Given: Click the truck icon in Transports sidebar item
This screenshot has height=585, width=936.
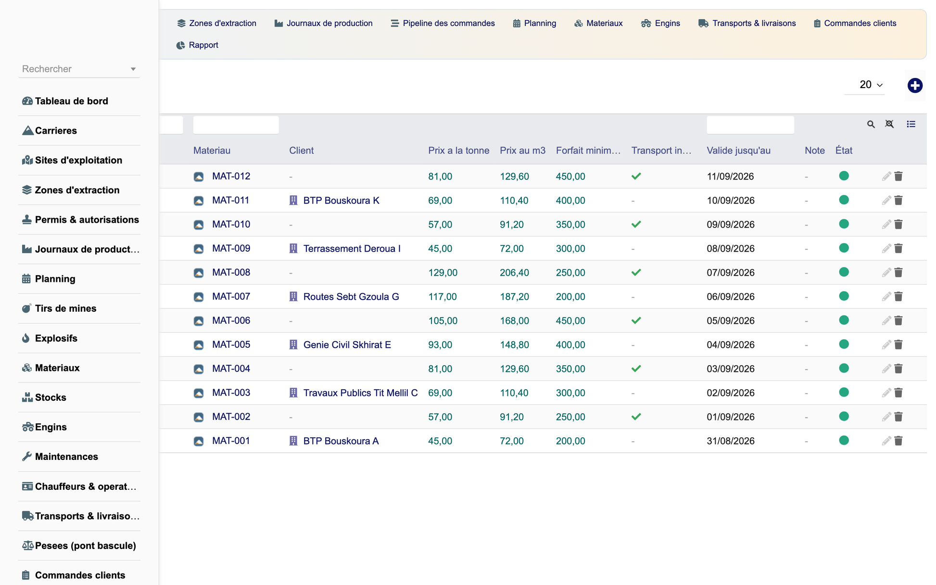Looking at the screenshot, I should click(27, 516).
